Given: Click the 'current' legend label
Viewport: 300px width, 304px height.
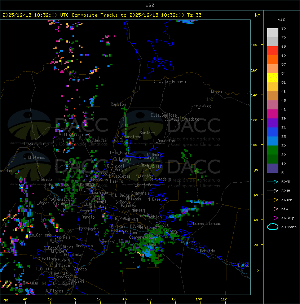Looking at the screenshot, I should [x=289, y=227].
